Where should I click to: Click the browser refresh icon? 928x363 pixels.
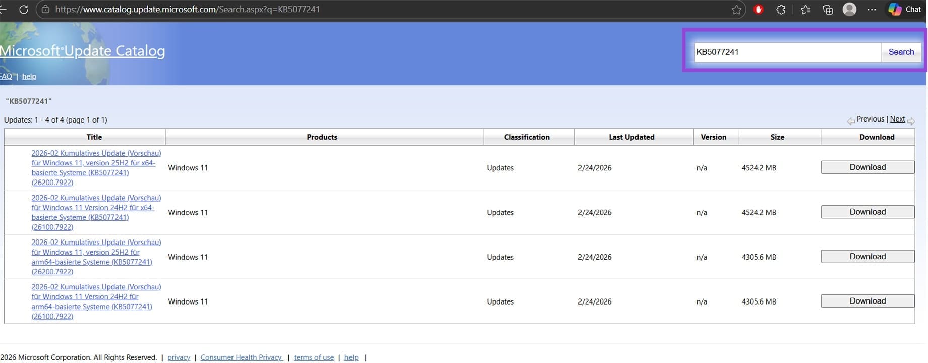click(23, 10)
